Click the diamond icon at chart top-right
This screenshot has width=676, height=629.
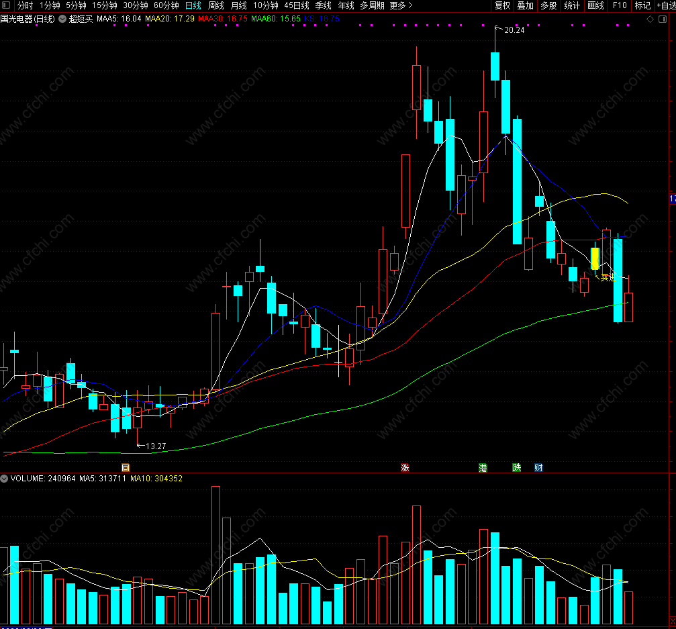(x=650, y=19)
